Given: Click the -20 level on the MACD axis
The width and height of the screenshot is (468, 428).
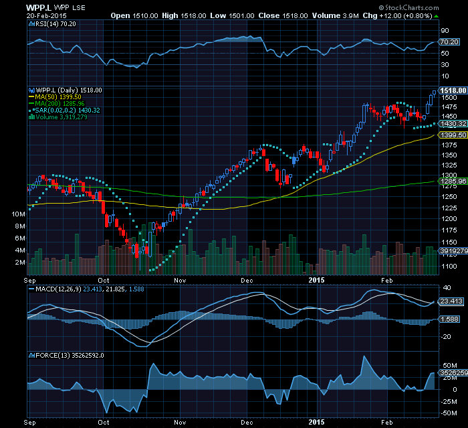Looking at the screenshot, I should 446,337.
